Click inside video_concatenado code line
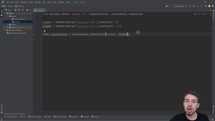 click(x=86, y=34)
